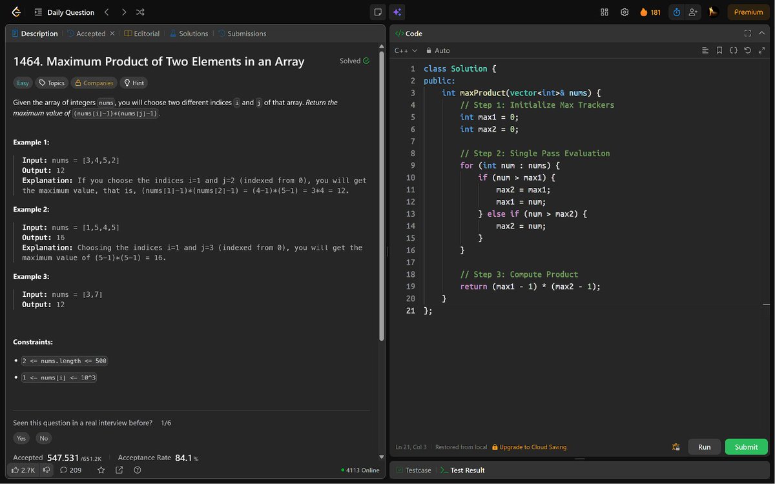775x484 pixels.
Task: Expand the Topics tag
Action: (x=51, y=83)
